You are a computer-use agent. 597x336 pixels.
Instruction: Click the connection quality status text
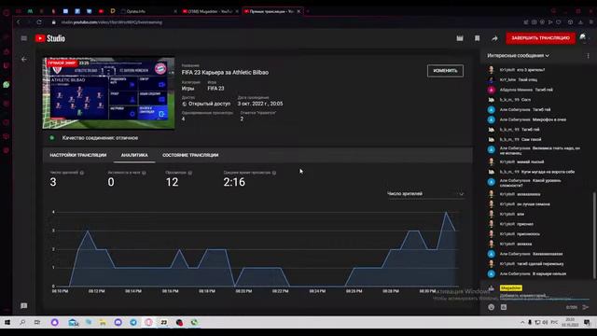pos(100,138)
